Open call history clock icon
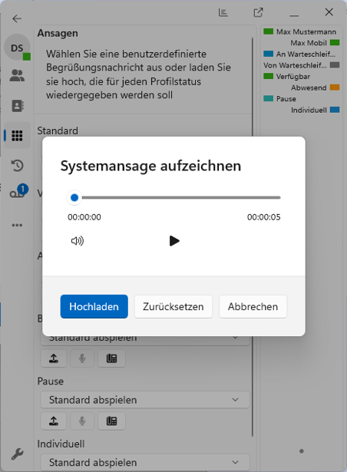The height and width of the screenshot is (472, 347). [x=17, y=165]
